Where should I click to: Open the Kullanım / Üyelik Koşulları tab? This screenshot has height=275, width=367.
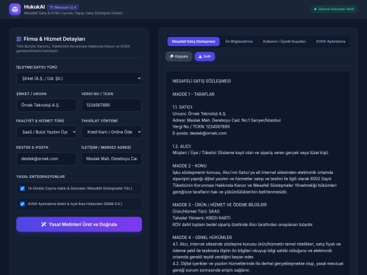click(284, 41)
